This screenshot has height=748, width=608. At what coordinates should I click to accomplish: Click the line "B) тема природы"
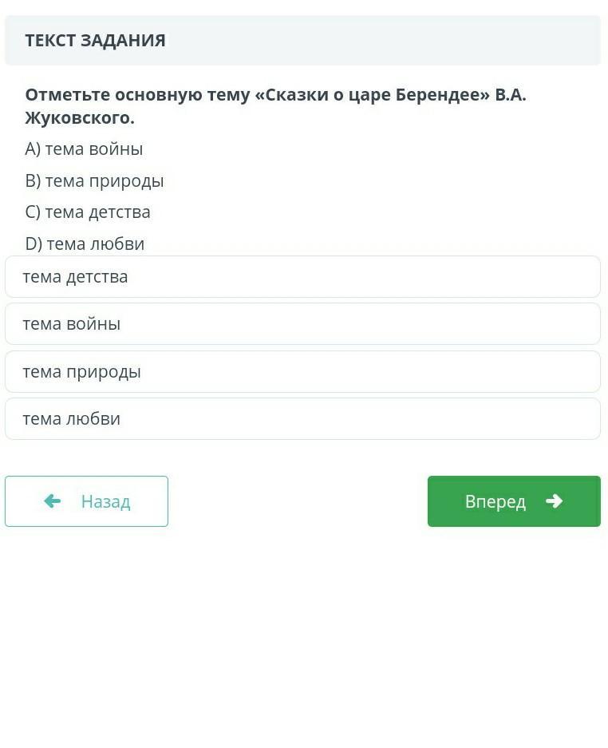click(94, 181)
